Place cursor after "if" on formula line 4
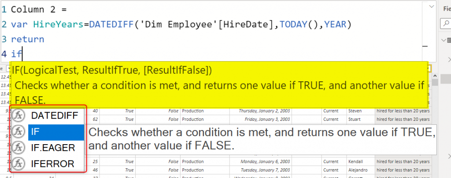Image resolution: width=451 pixels, height=178 pixels. coord(22,54)
